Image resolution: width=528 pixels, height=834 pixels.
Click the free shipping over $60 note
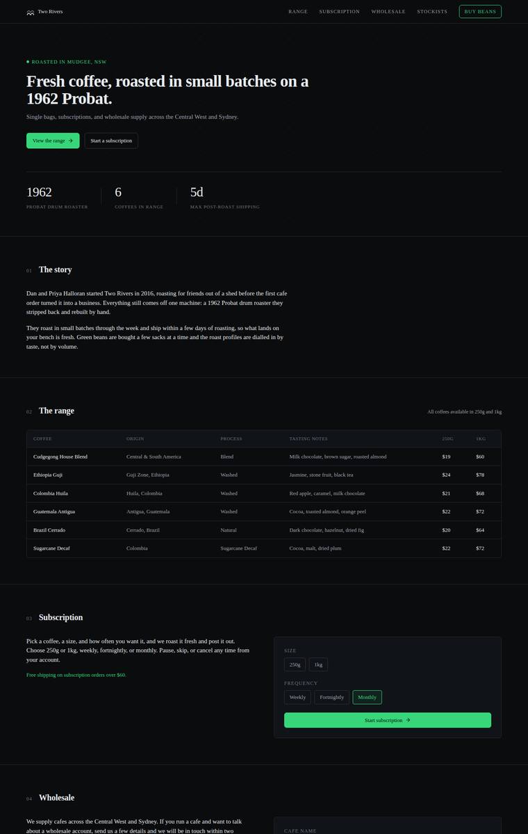click(76, 675)
